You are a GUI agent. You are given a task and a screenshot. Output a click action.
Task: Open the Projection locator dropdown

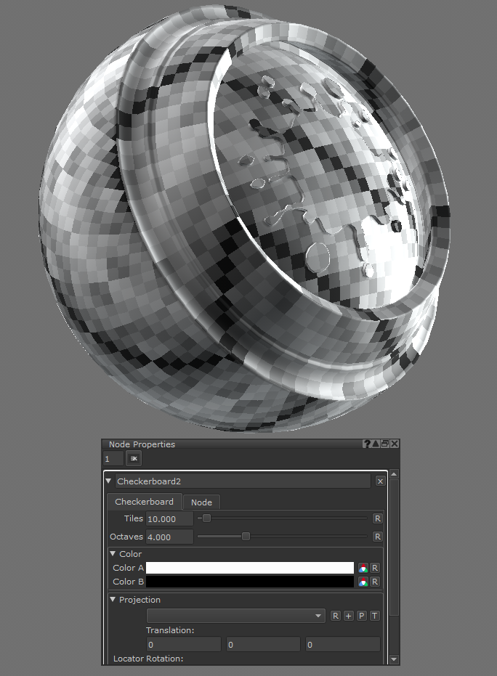236,616
